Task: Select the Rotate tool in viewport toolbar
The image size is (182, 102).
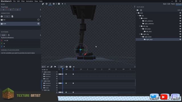Action: tap(50, 4)
